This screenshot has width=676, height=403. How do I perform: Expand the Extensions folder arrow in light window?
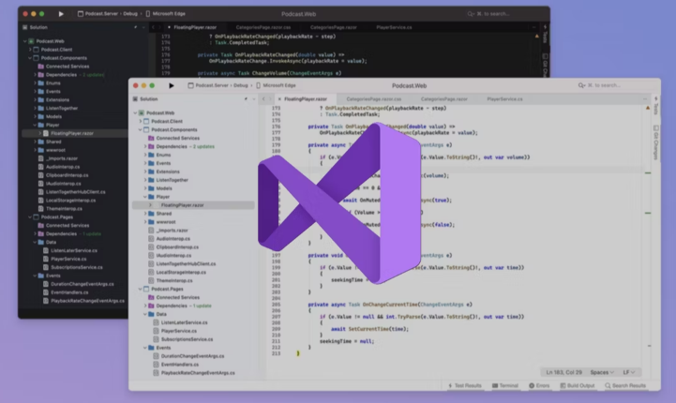pyautogui.click(x=145, y=172)
